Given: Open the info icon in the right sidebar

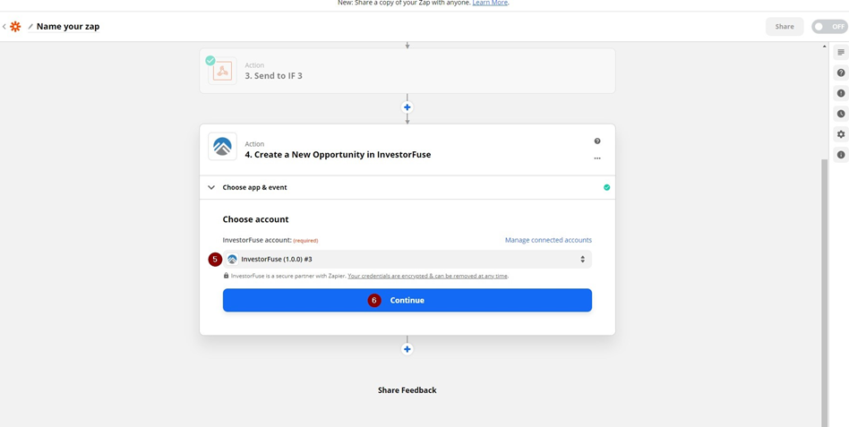Looking at the screenshot, I should pyautogui.click(x=841, y=155).
